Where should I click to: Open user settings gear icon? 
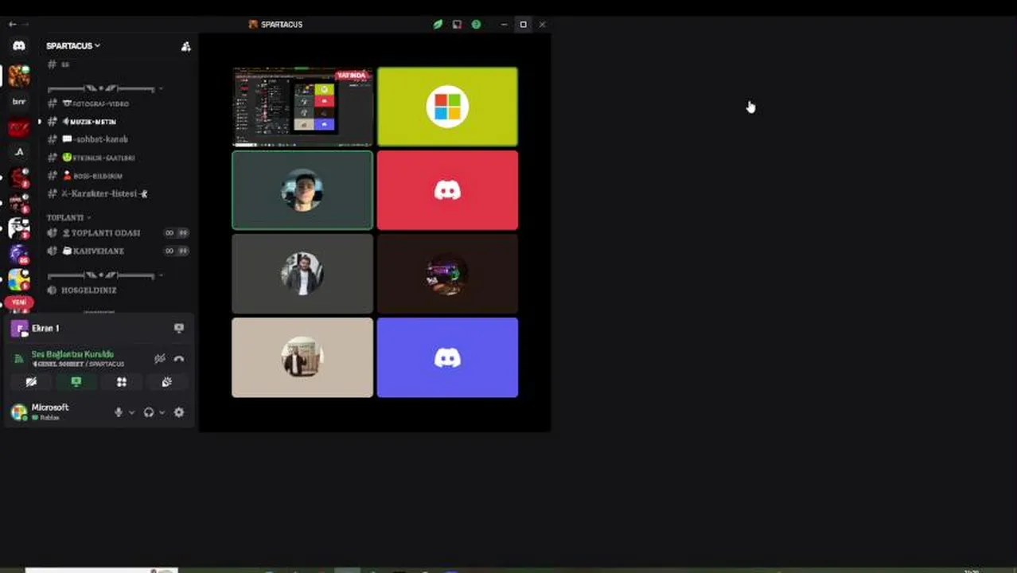coord(179,412)
